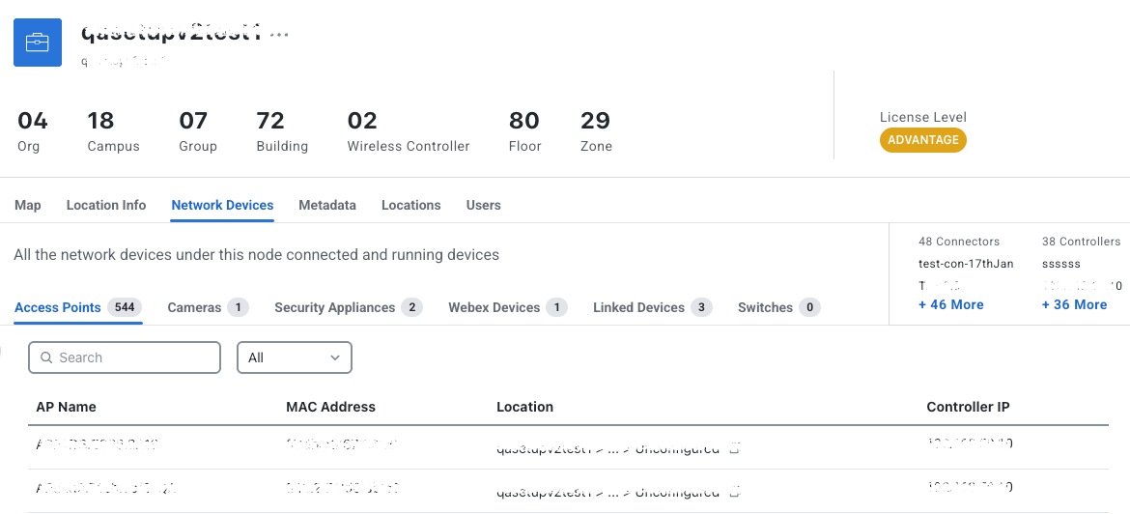Click the test-con-17thJan connector name
The height and width of the screenshot is (514, 1130).
966,264
